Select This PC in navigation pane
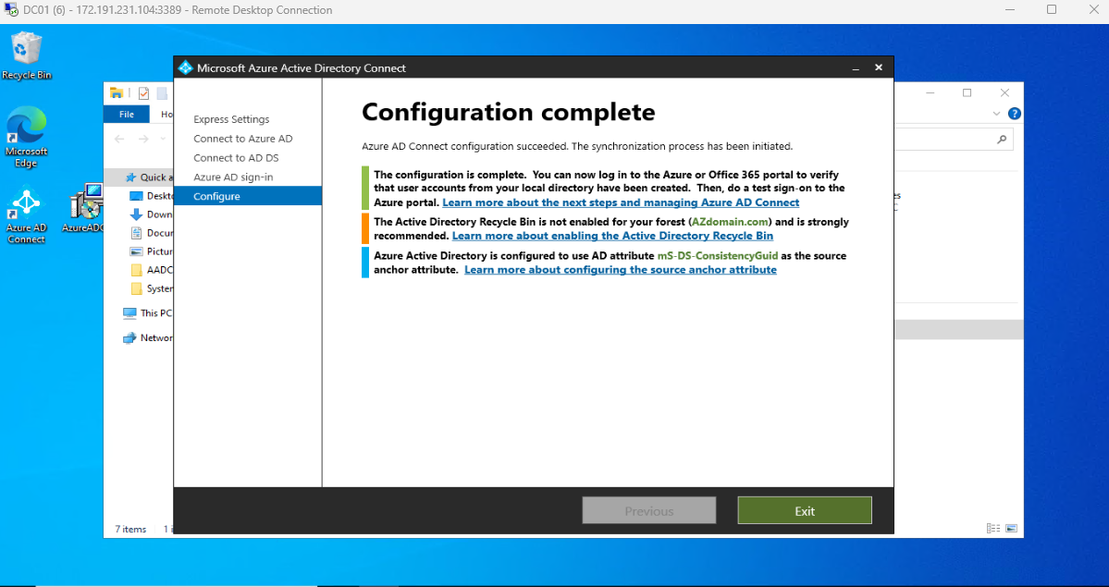Image resolution: width=1109 pixels, height=587 pixels. (148, 312)
